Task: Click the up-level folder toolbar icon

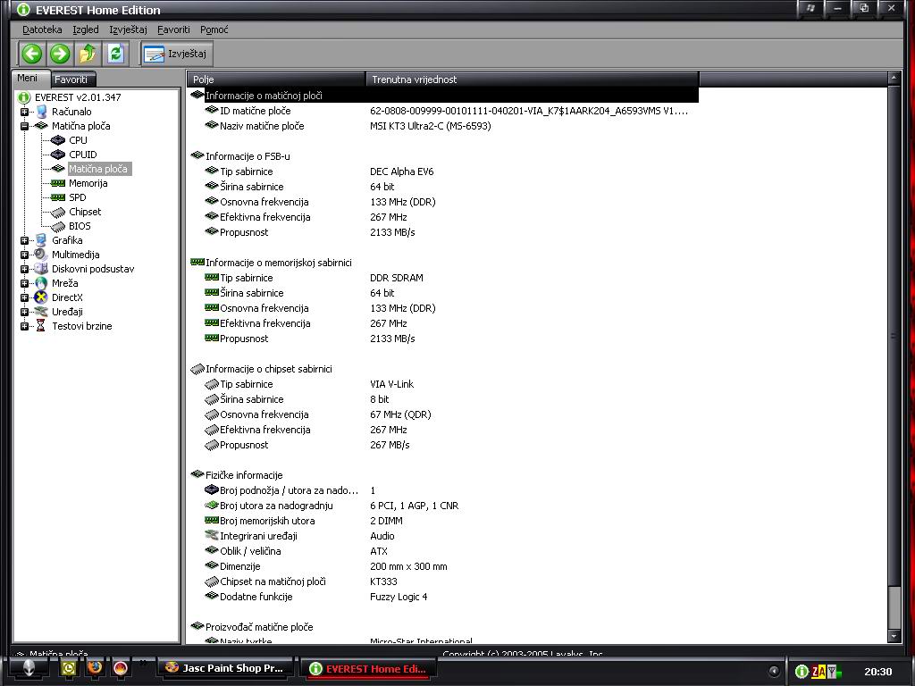Action: click(88, 54)
